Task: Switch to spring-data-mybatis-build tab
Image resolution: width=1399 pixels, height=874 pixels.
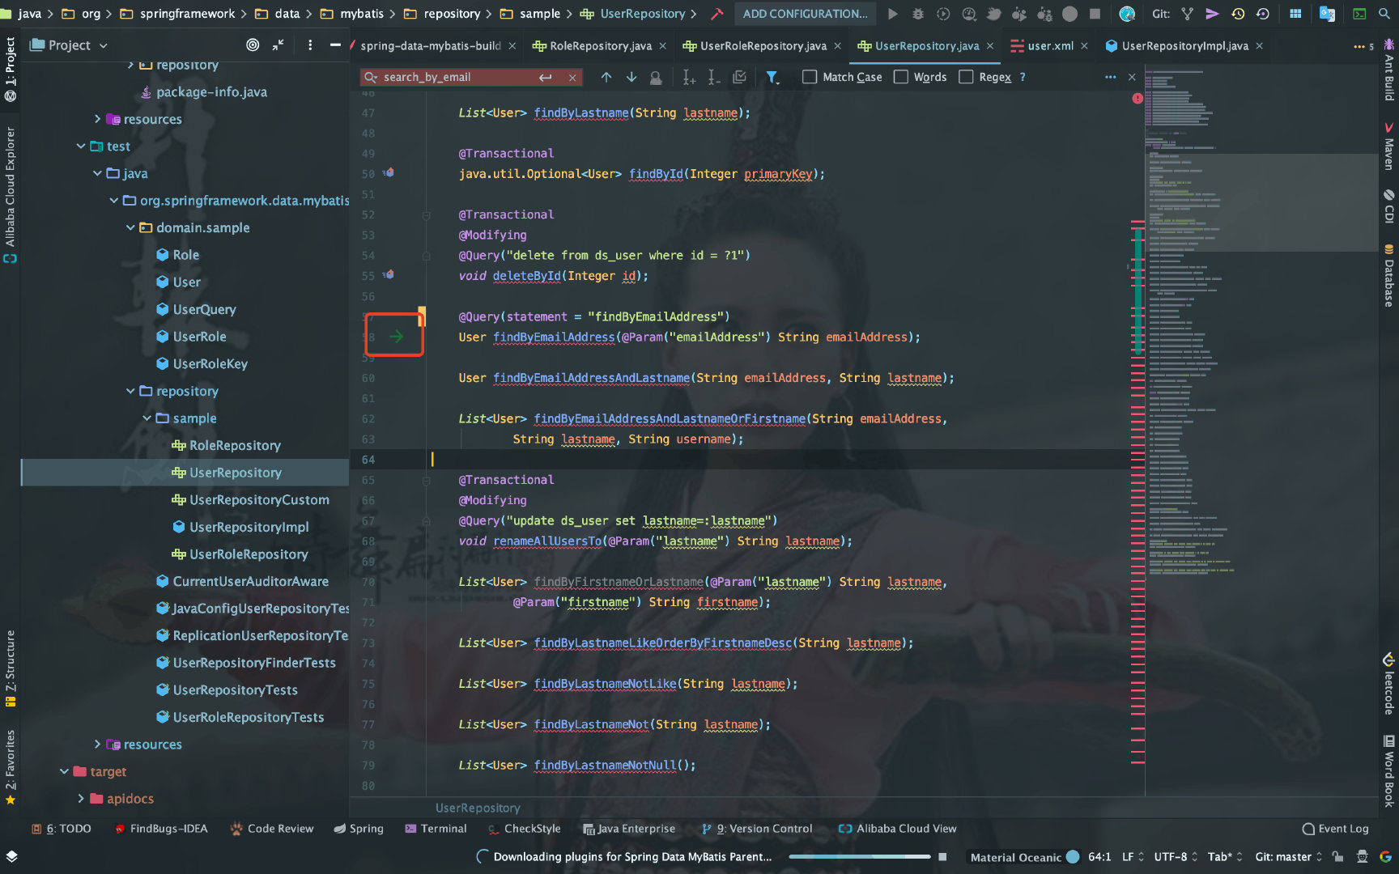Action: (x=429, y=46)
